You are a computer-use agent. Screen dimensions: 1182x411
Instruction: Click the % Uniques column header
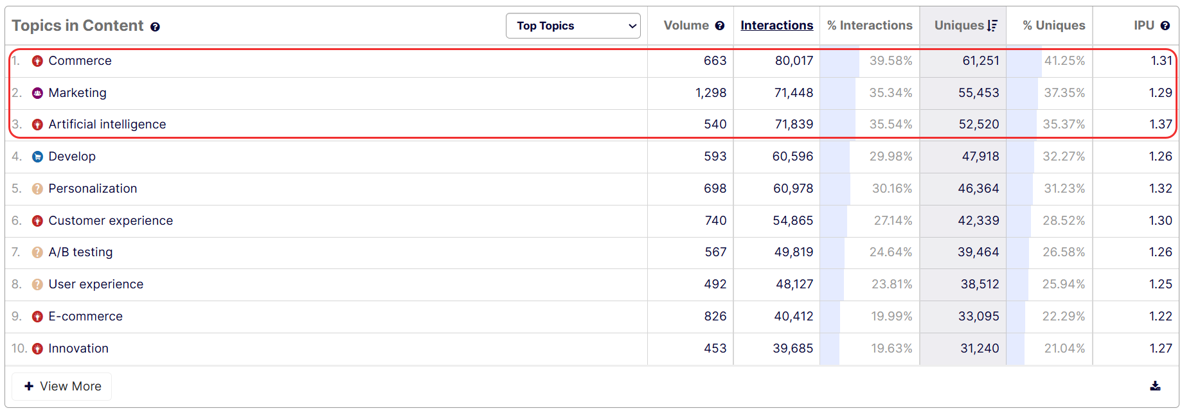coord(1053,26)
